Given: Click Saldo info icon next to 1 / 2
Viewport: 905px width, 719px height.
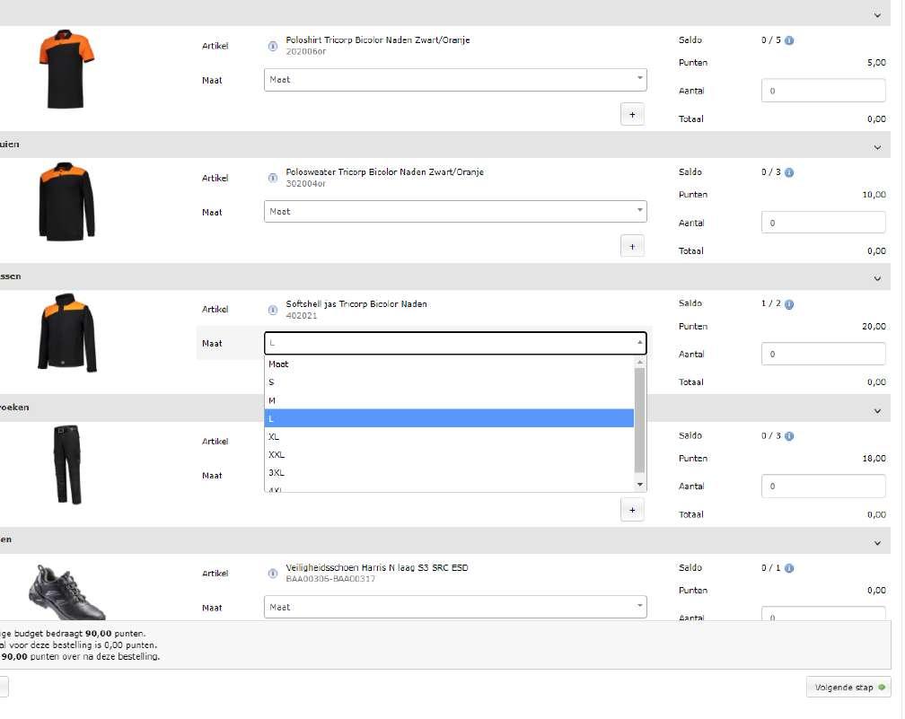Looking at the screenshot, I should (789, 304).
